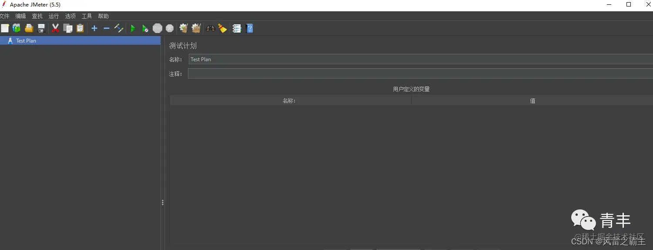
Task: Click the Copy toolbar icon
Action: (68, 28)
